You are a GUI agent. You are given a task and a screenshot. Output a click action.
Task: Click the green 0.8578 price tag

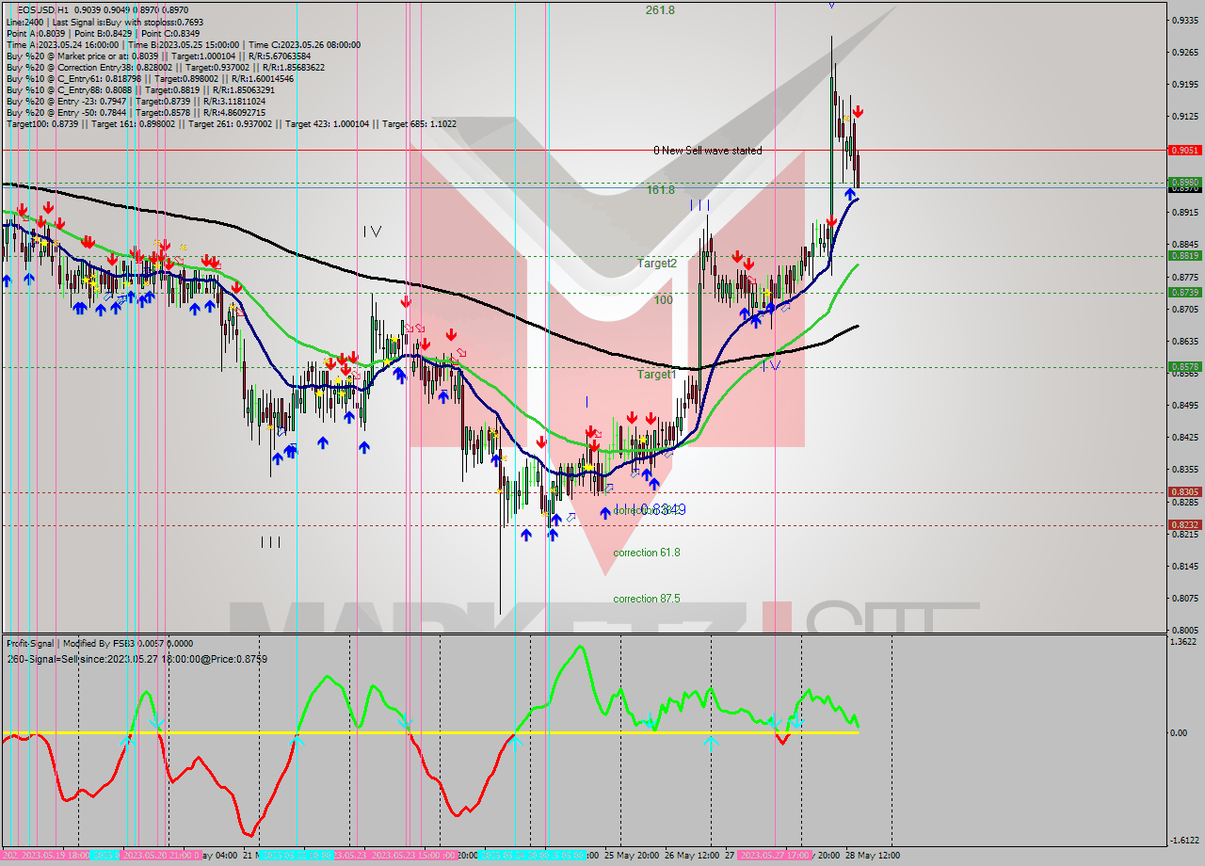click(1183, 366)
